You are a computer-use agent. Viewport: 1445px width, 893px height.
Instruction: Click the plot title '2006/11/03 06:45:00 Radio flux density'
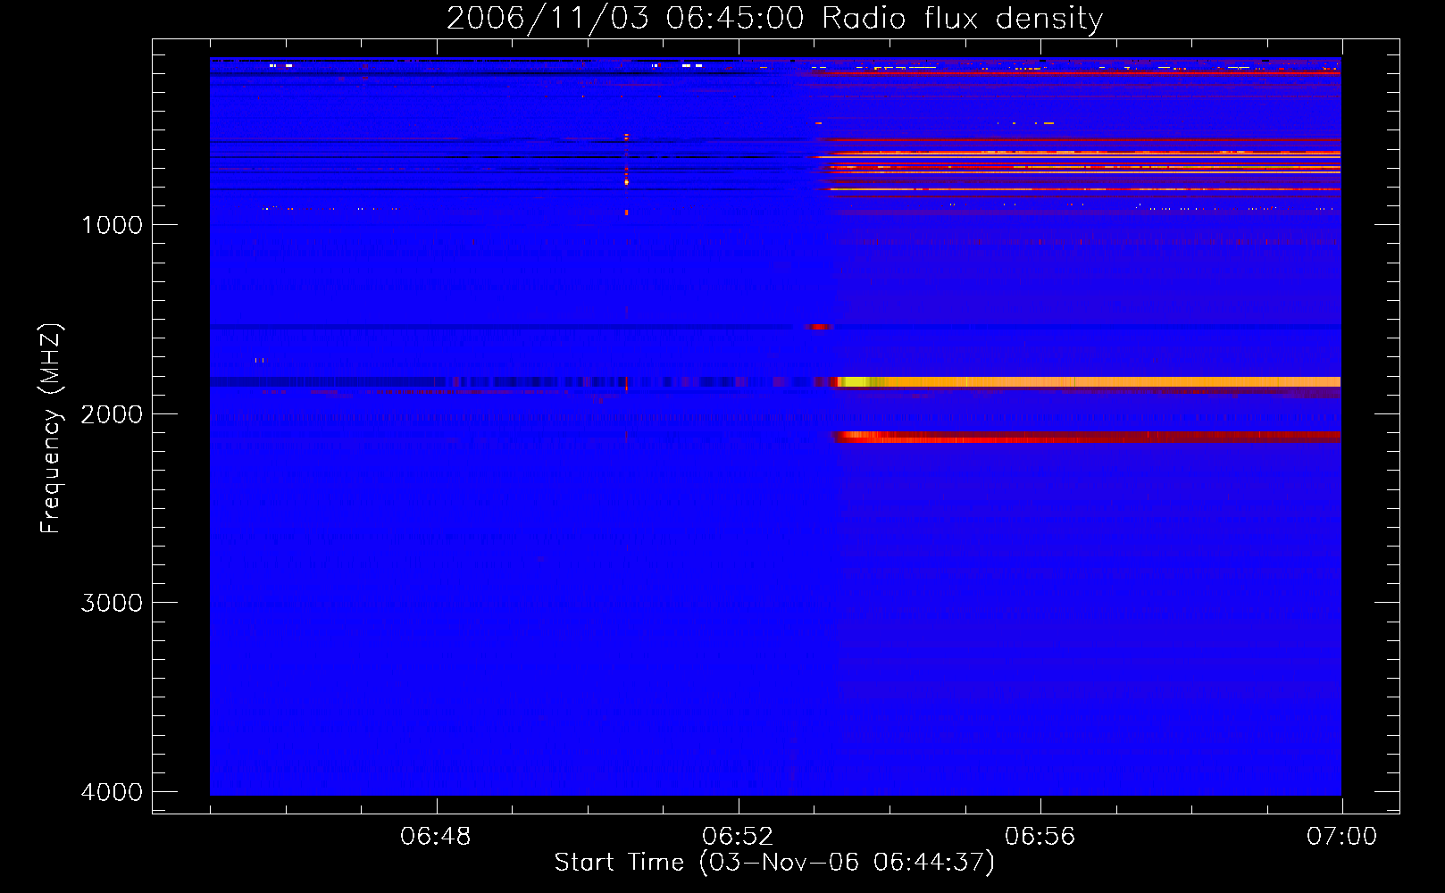[x=774, y=19]
